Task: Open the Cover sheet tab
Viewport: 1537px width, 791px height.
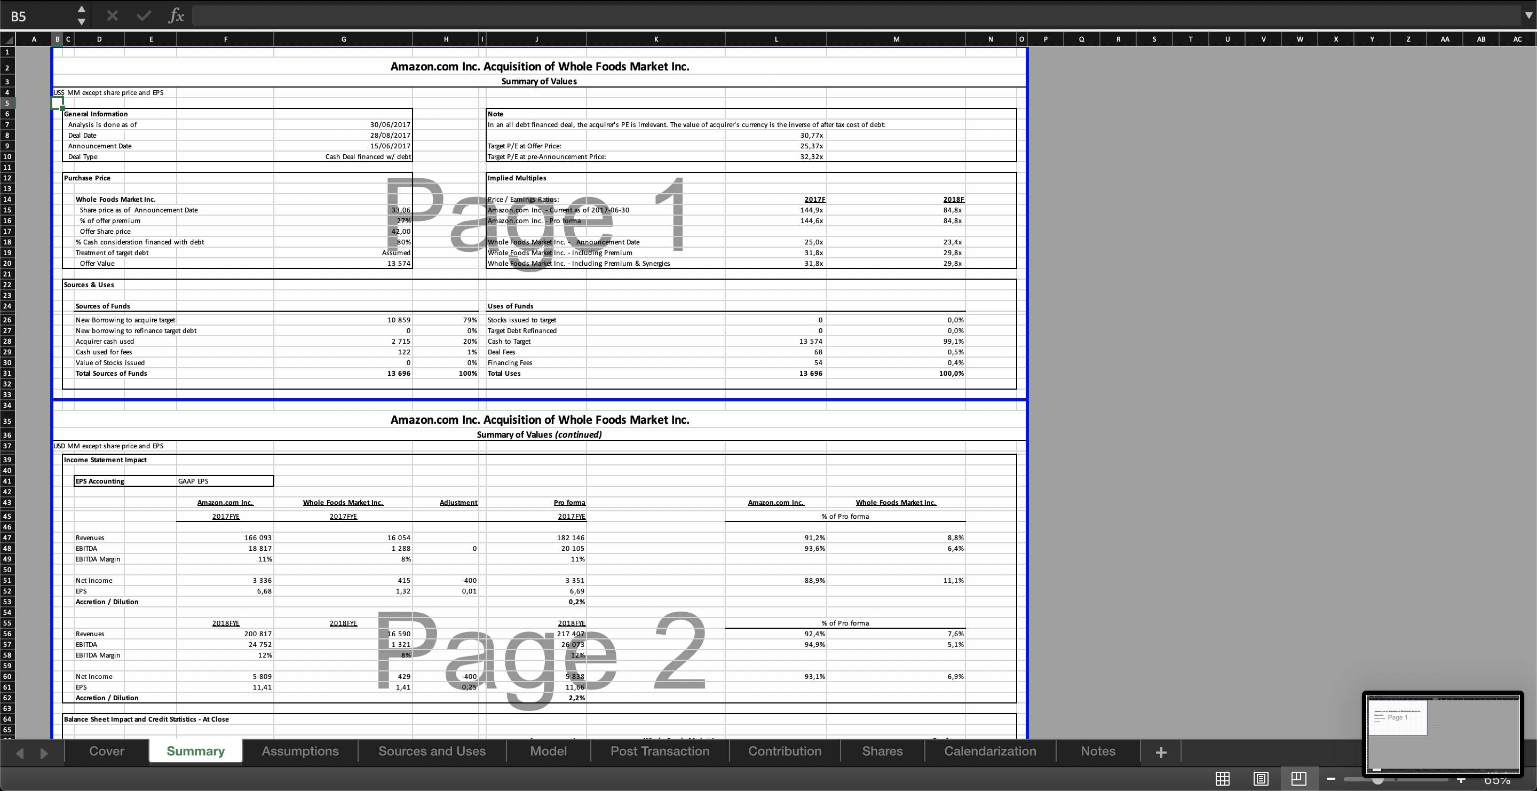Action: [x=107, y=751]
